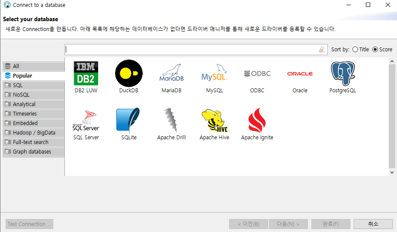Select the Apache Drill icon
Image resolution: width=397 pixels, height=232 pixels.
coord(171,120)
